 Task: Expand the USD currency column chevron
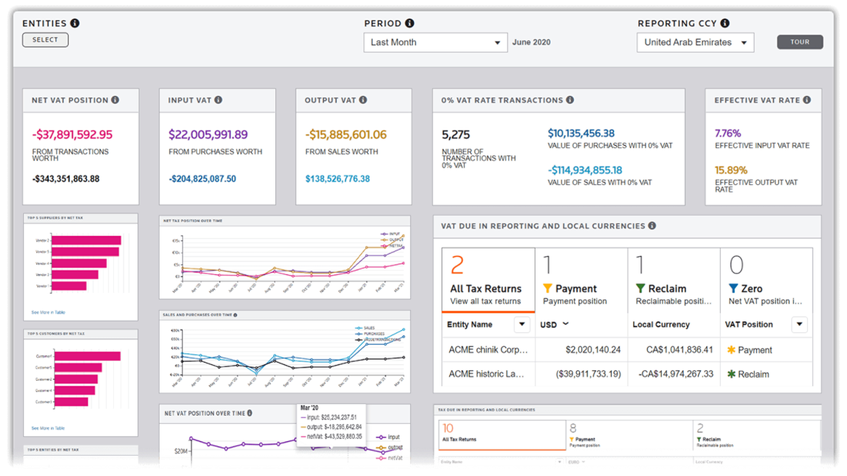(566, 325)
